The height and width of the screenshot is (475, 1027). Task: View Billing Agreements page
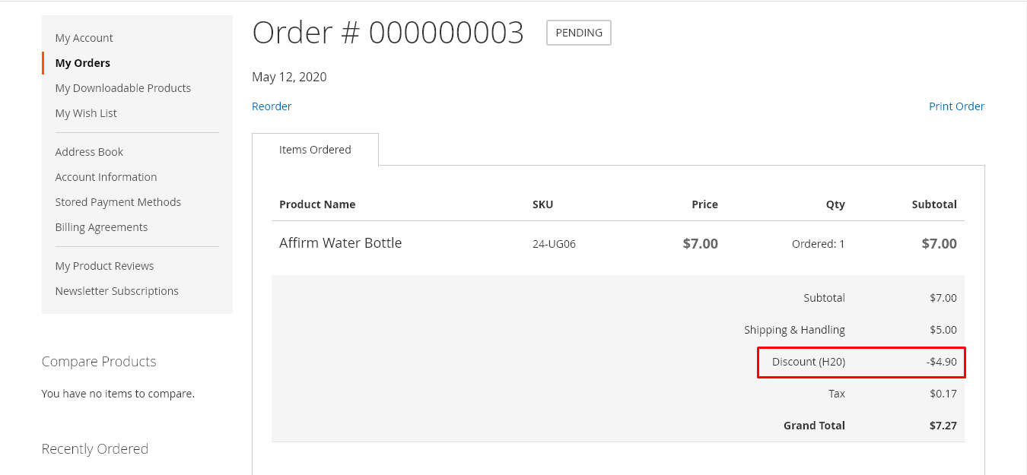[101, 227]
